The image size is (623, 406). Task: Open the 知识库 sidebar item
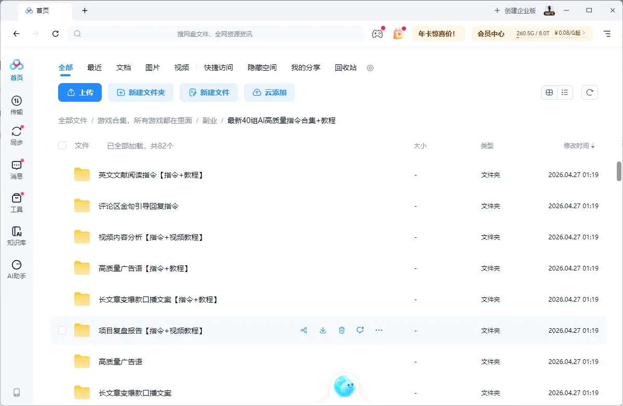click(x=16, y=235)
